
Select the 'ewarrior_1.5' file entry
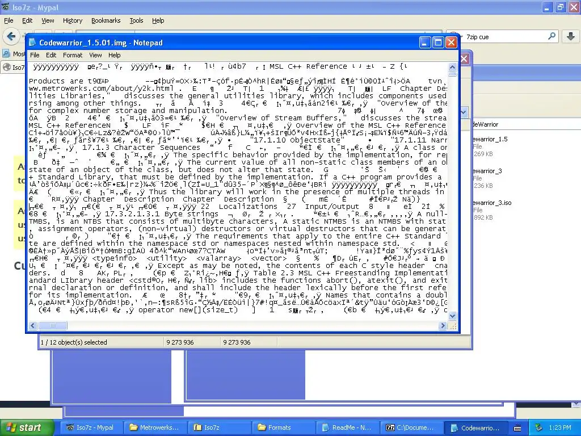pyautogui.click(x=490, y=146)
